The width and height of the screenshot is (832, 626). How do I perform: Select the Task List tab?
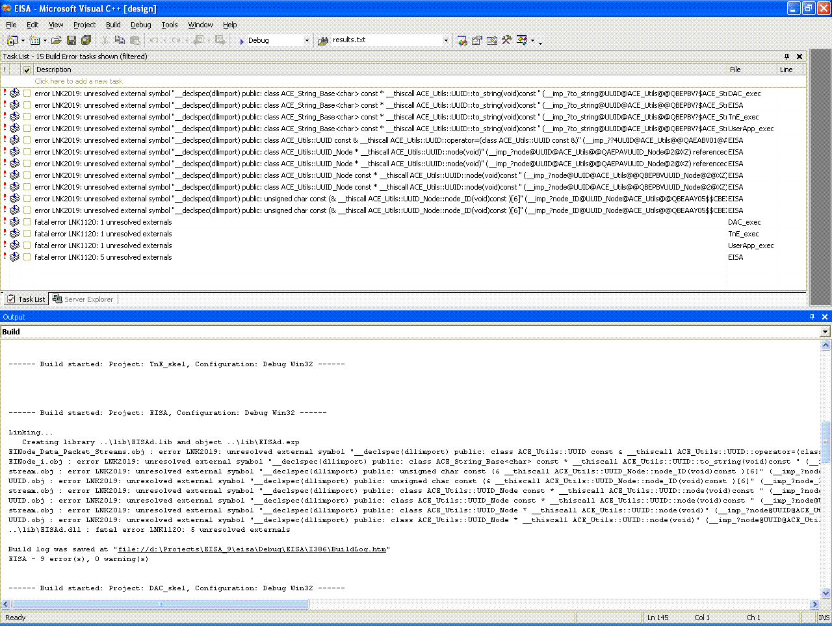pyautogui.click(x=25, y=299)
